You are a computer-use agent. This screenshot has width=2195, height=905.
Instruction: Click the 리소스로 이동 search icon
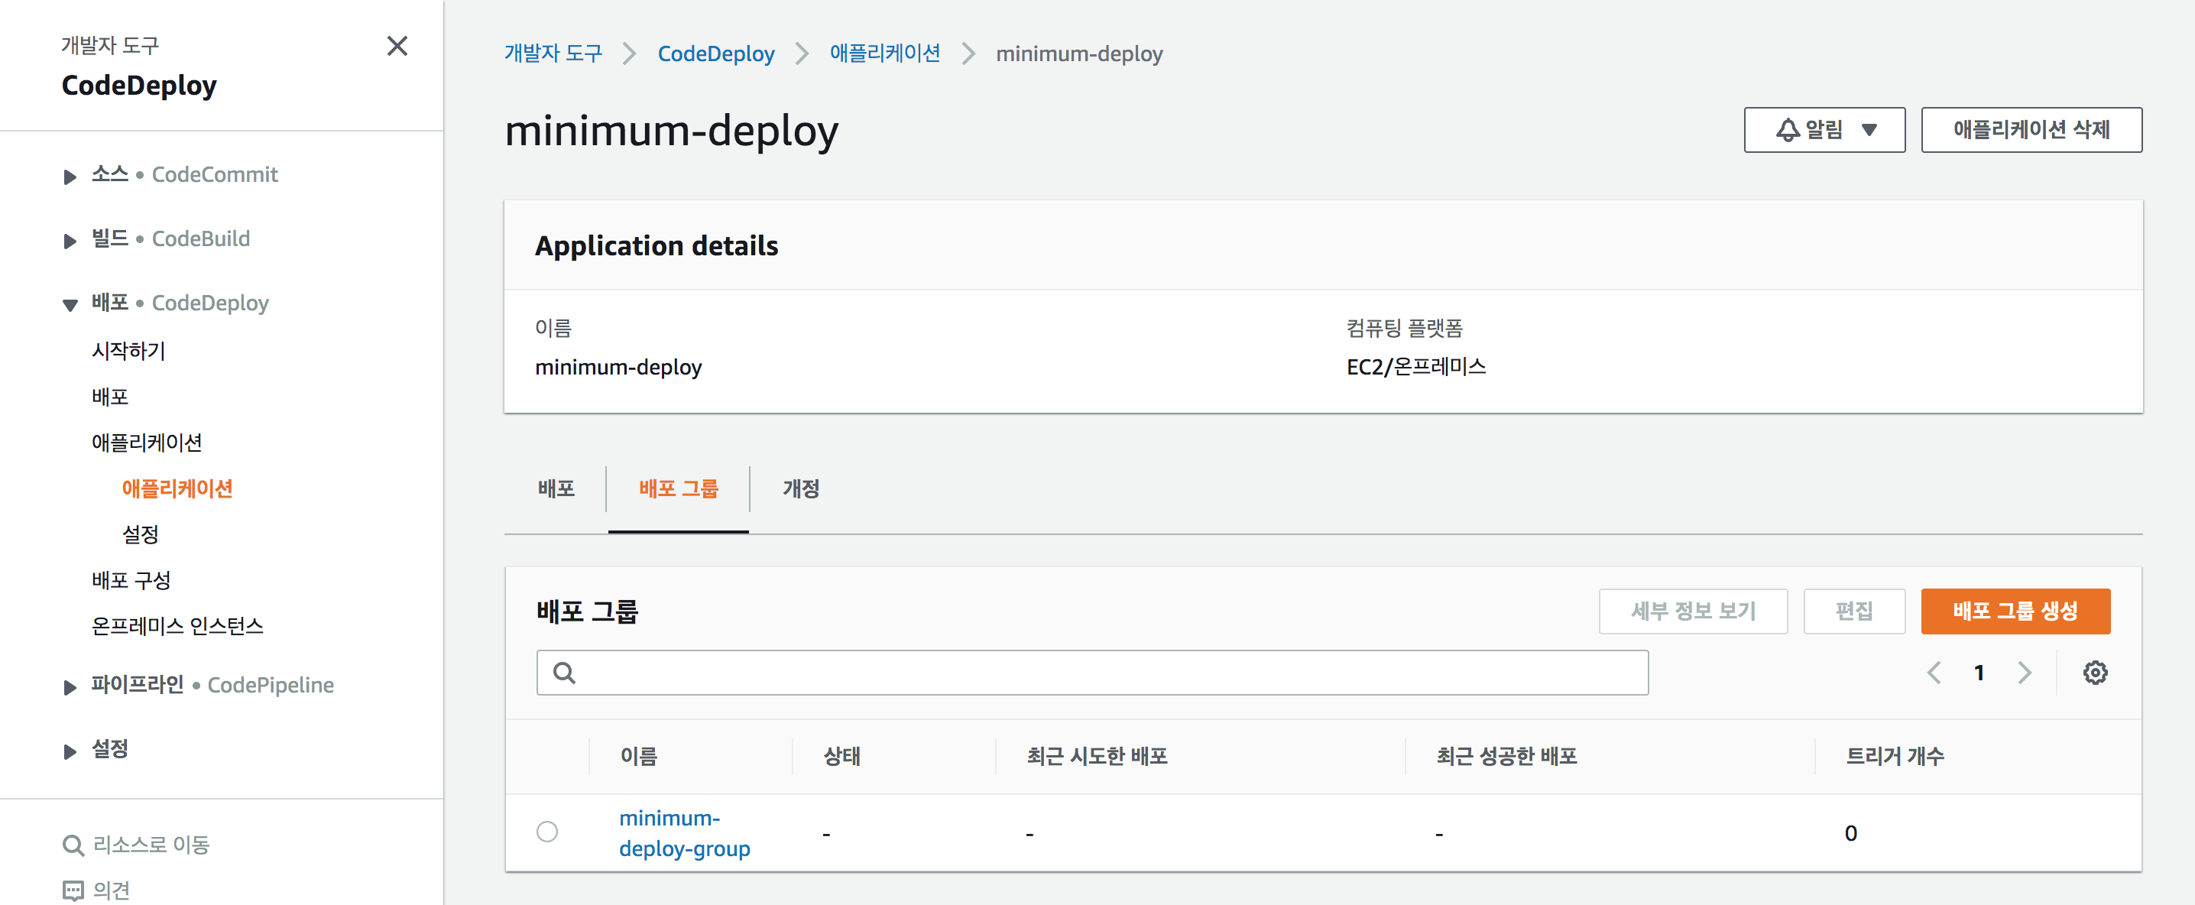pyautogui.click(x=73, y=845)
